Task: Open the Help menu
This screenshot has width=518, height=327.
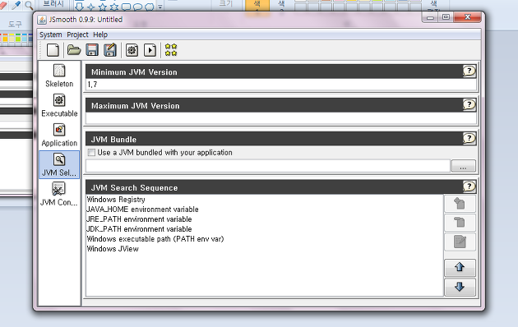Action: click(100, 35)
